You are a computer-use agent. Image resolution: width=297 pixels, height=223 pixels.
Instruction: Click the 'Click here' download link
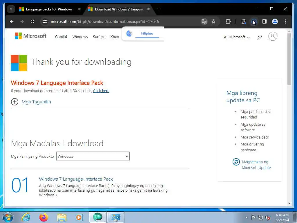click(x=101, y=91)
